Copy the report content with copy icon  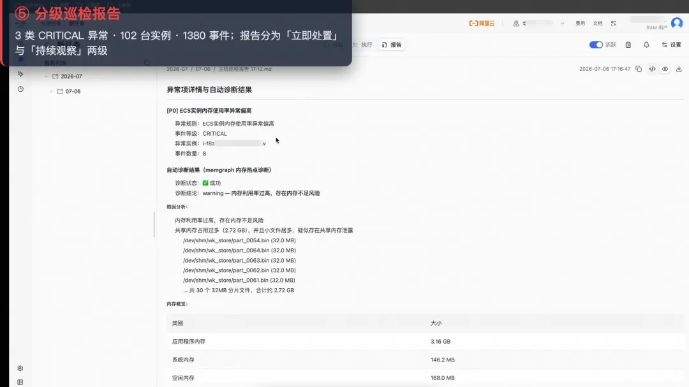point(639,69)
